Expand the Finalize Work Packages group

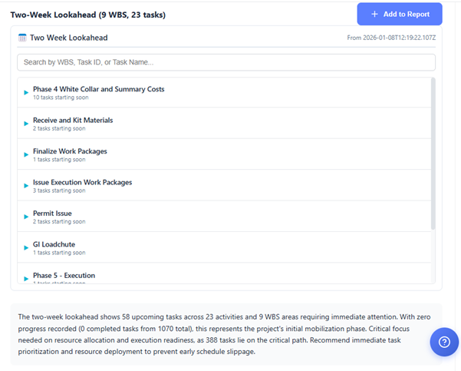point(26,155)
